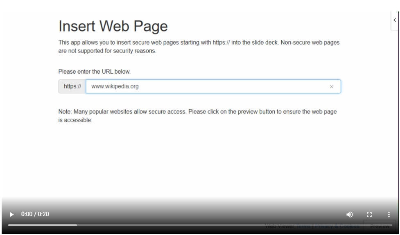The image size is (400, 235).
Task: Click the Preview button
Action: [x=380, y=226]
